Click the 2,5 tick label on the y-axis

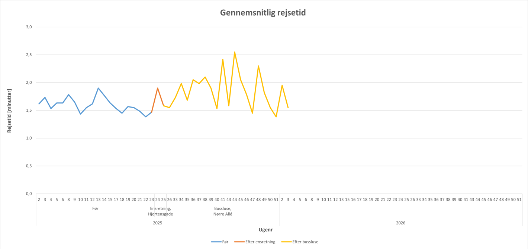[x=29, y=55]
